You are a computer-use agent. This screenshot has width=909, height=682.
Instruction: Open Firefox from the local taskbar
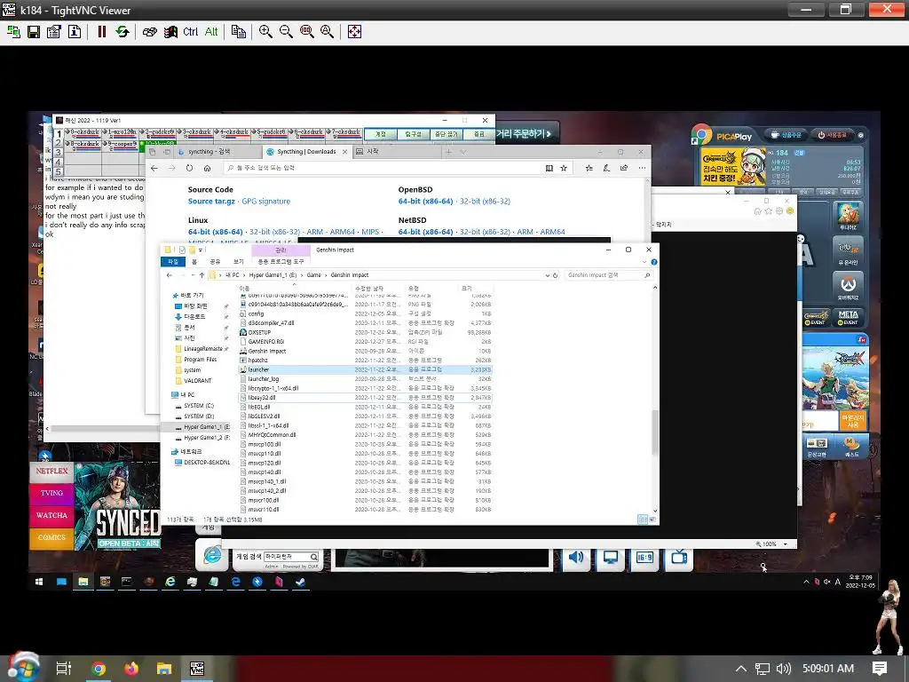pyautogui.click(x=131, y=669)
